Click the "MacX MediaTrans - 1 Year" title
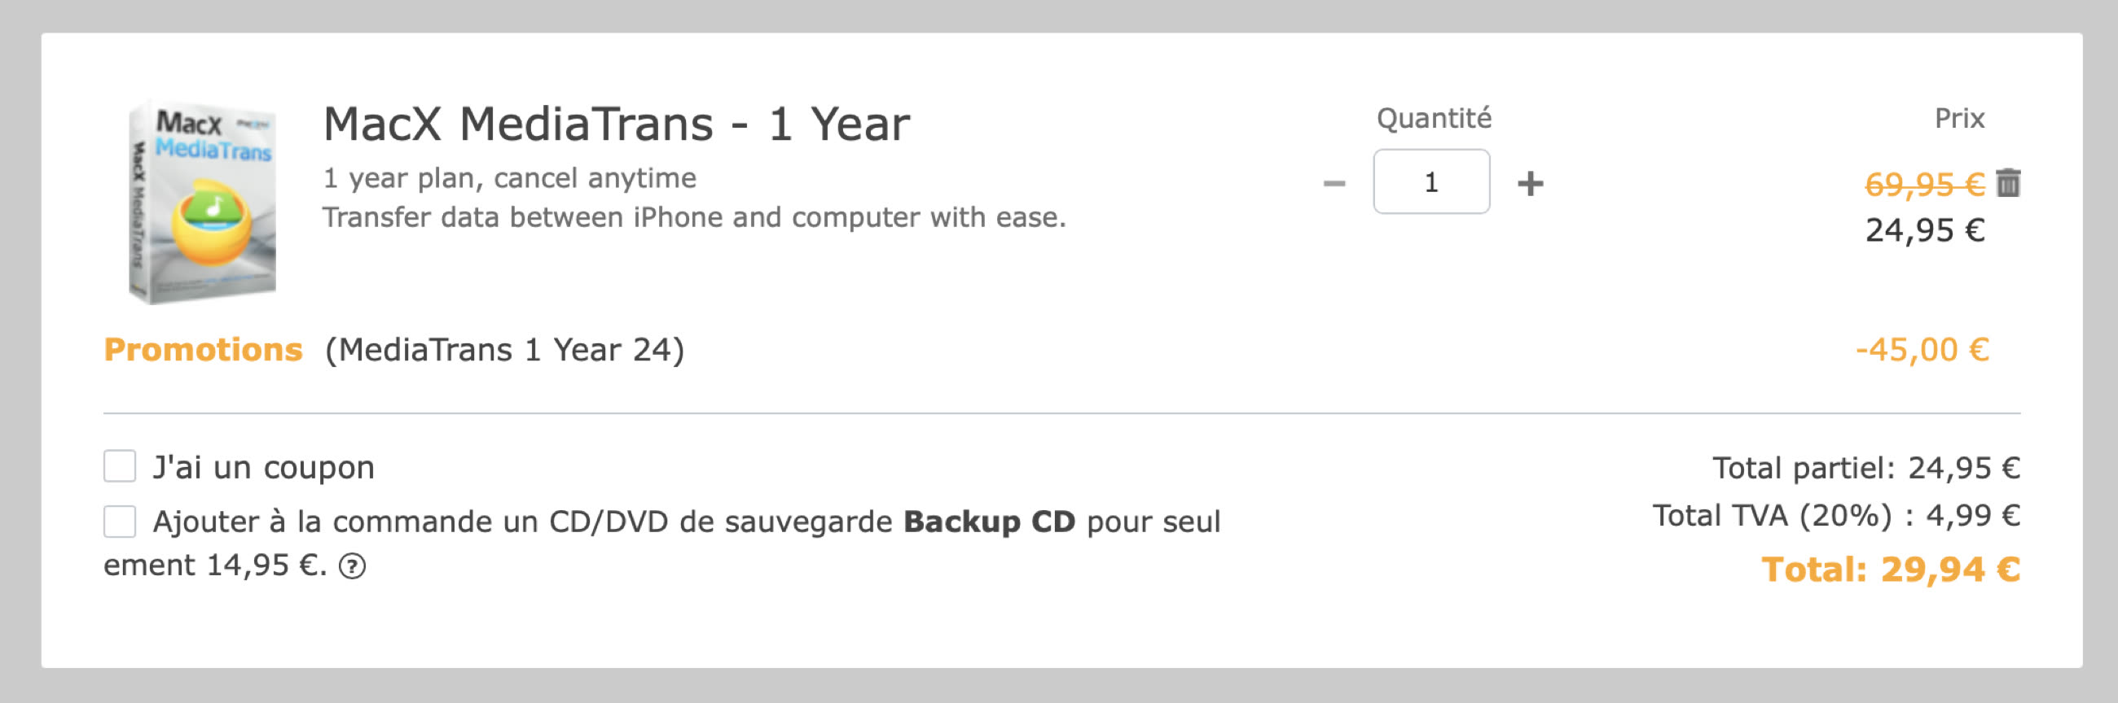The image size is (2118, 703). point(617,124)
